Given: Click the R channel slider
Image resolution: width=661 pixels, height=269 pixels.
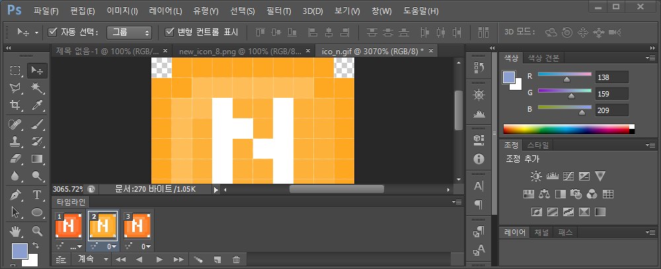Looking at the screenshot, I should click(x=565, y=77).
